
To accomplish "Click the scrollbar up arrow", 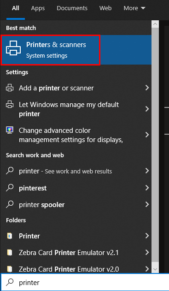I will [155, 24].
